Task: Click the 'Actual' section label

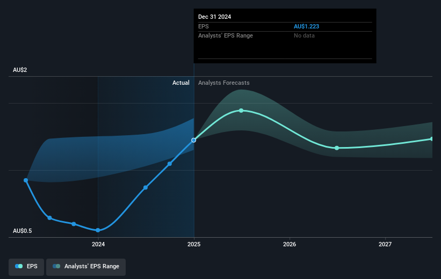Action: coord(181,83)
